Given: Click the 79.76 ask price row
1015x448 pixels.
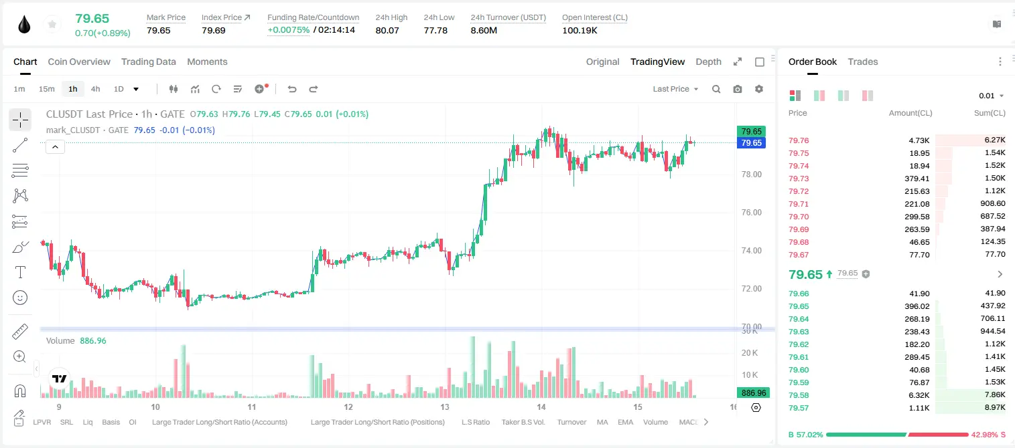Looking at the screenshot, I should tap(896, 140).
